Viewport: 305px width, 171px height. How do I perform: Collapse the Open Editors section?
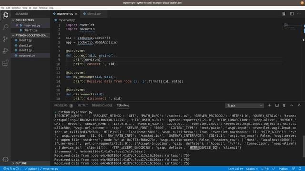click(x=30, y=20)
